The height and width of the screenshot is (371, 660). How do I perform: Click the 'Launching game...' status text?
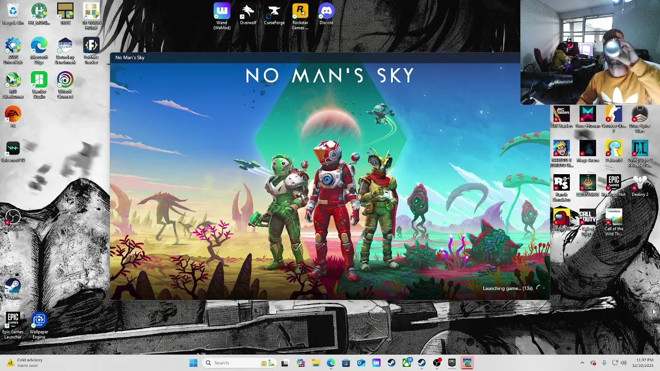(x=507, y=289)
